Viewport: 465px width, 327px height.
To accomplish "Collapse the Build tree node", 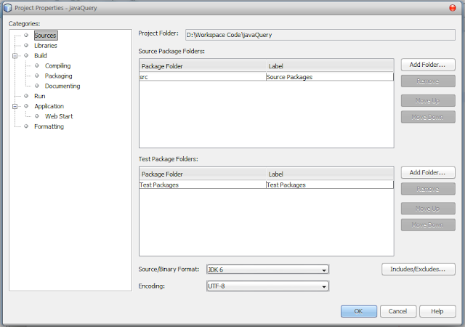I will tap(15, 55).
